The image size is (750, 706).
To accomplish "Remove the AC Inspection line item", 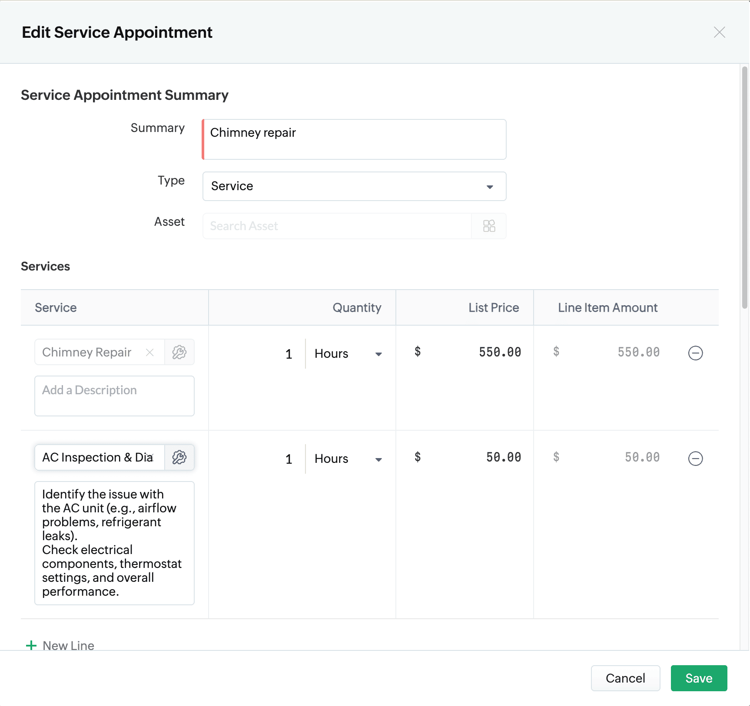I will pyautogui.click(x=695, y=459).
